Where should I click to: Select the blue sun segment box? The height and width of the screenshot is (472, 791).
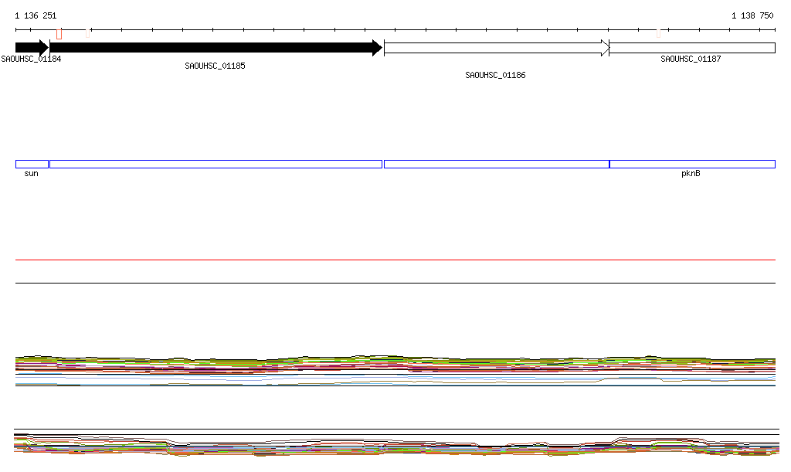(x=32, y=164)
